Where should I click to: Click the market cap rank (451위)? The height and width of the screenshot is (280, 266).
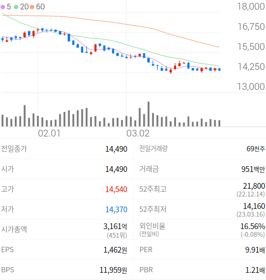(117, 235)
